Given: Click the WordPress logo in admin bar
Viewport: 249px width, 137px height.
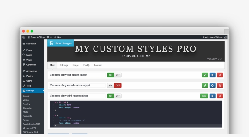Looking at the screenshot, I should 24,37.
